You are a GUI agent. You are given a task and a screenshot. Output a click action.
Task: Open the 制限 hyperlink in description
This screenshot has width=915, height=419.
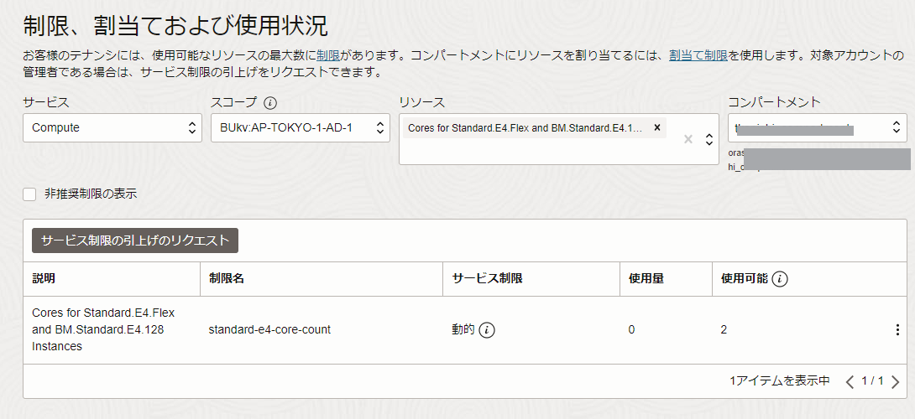click(x=328, y=55)
